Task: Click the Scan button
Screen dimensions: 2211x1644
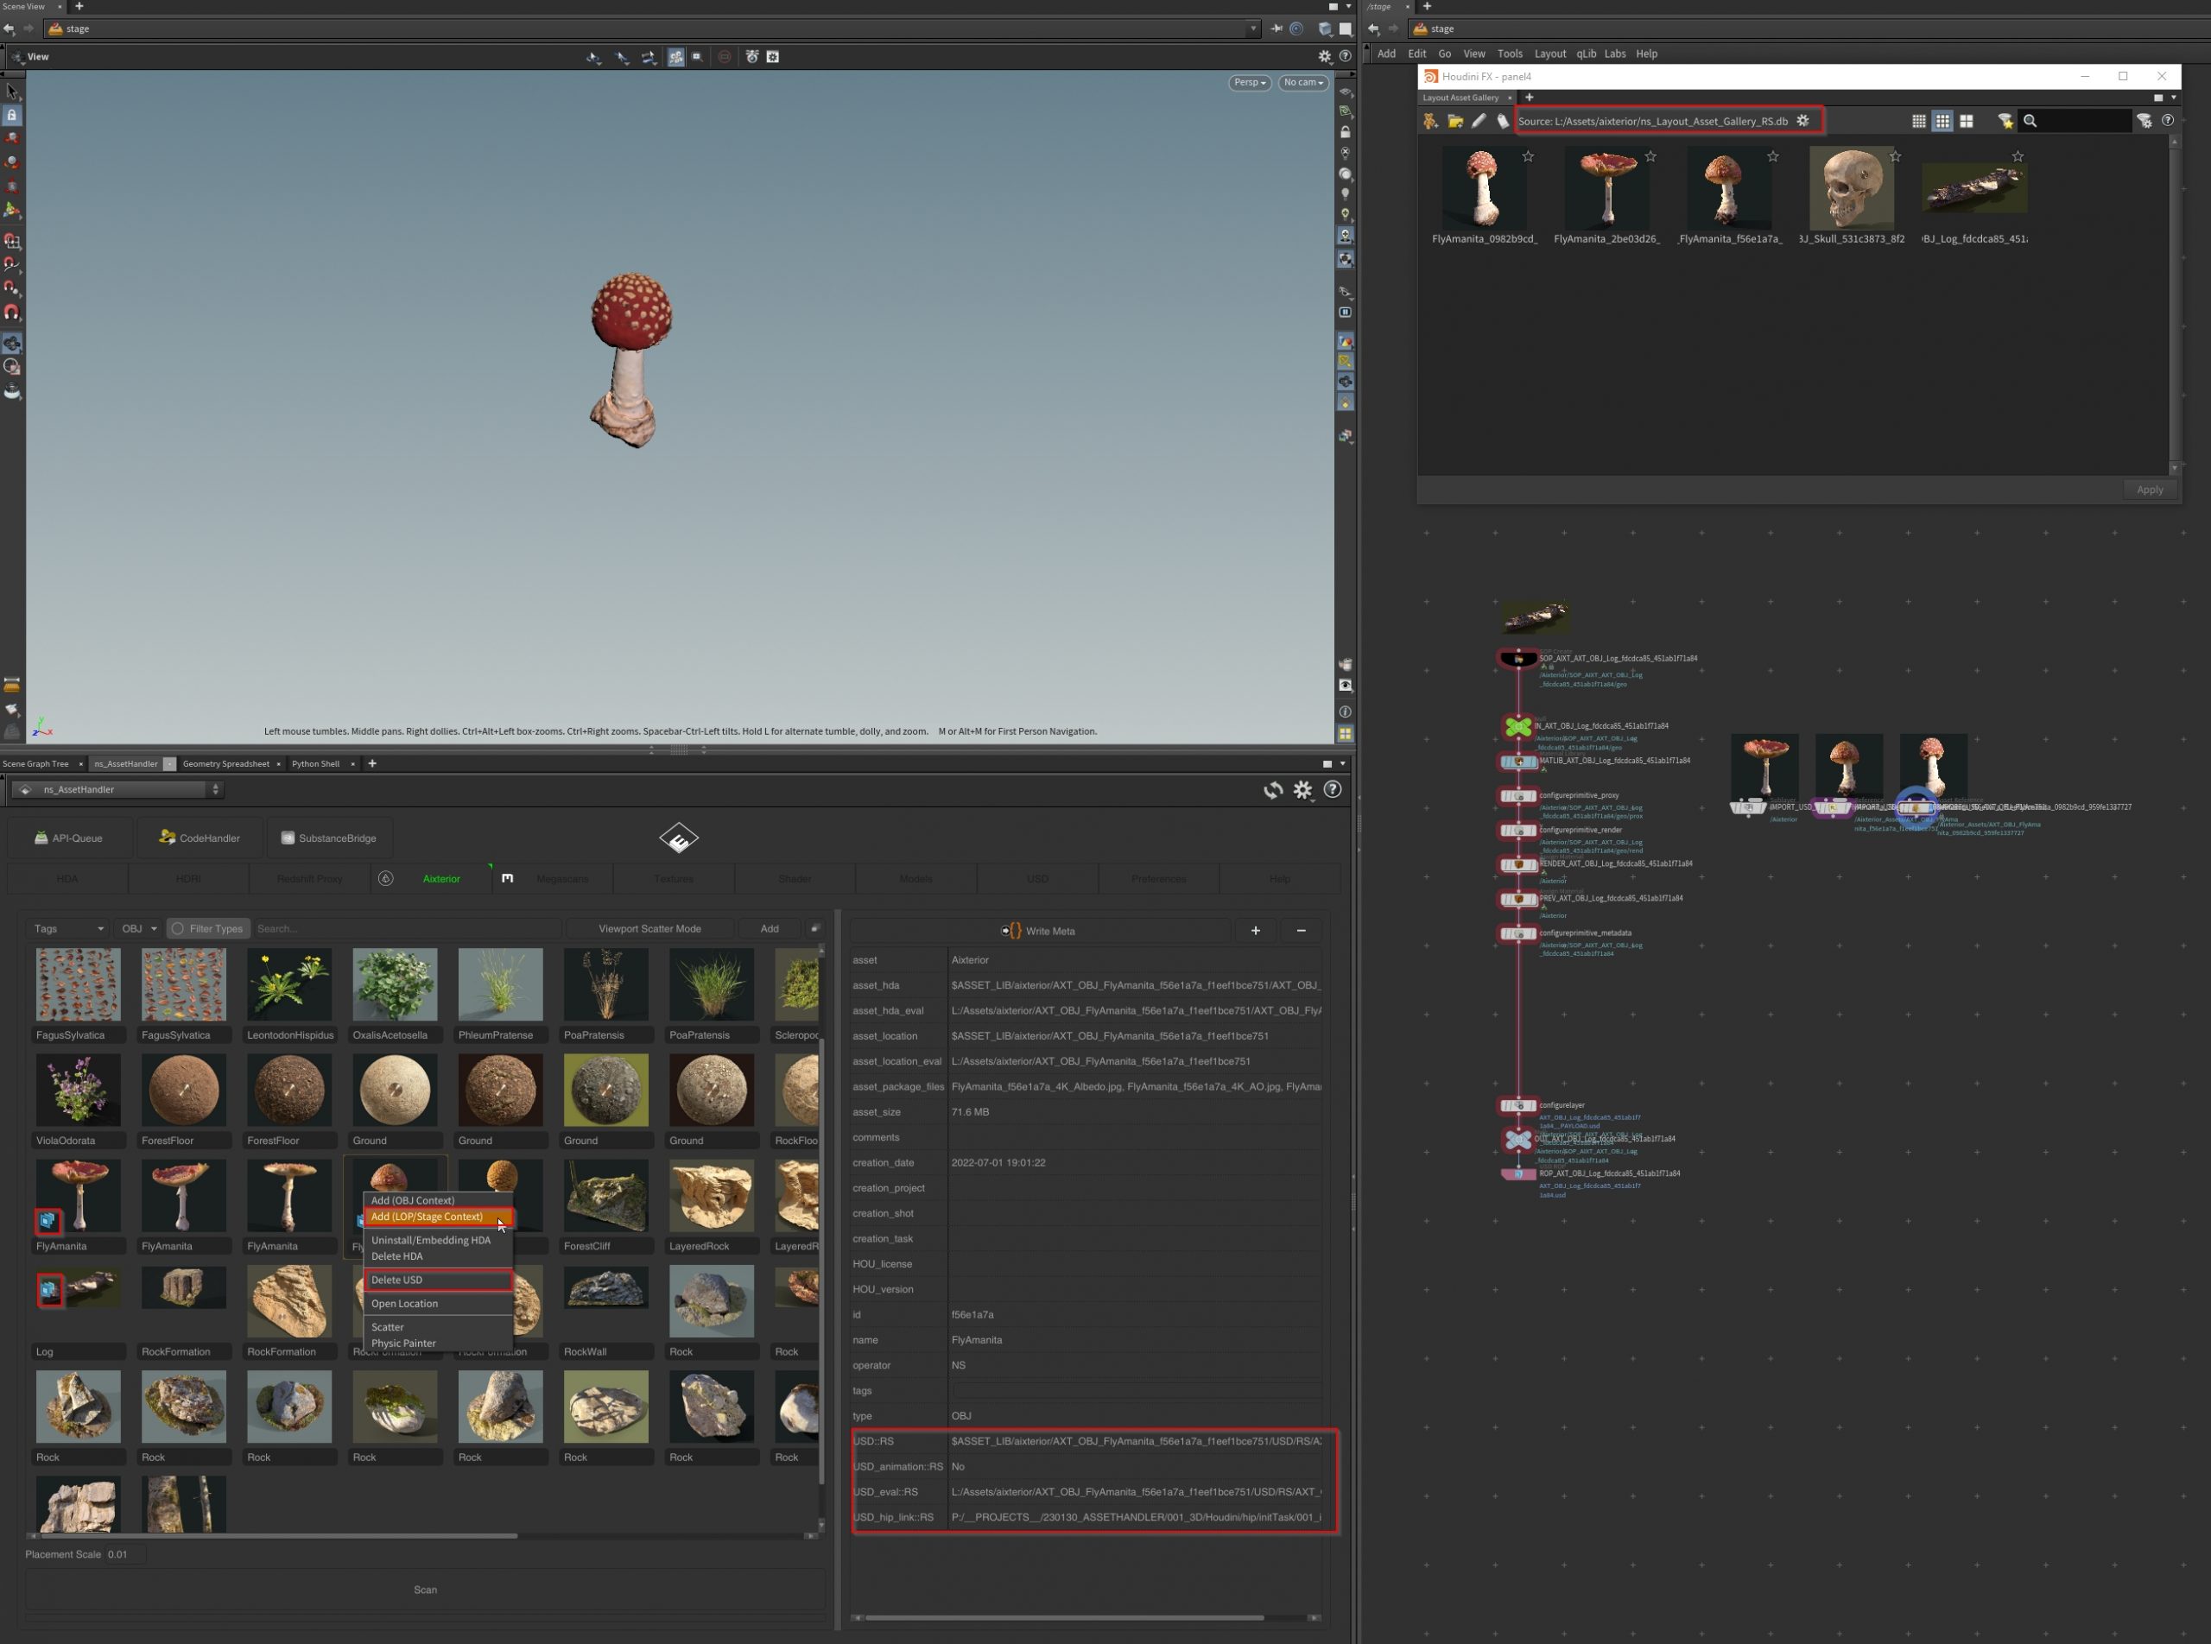Action: click(425, 1590)
